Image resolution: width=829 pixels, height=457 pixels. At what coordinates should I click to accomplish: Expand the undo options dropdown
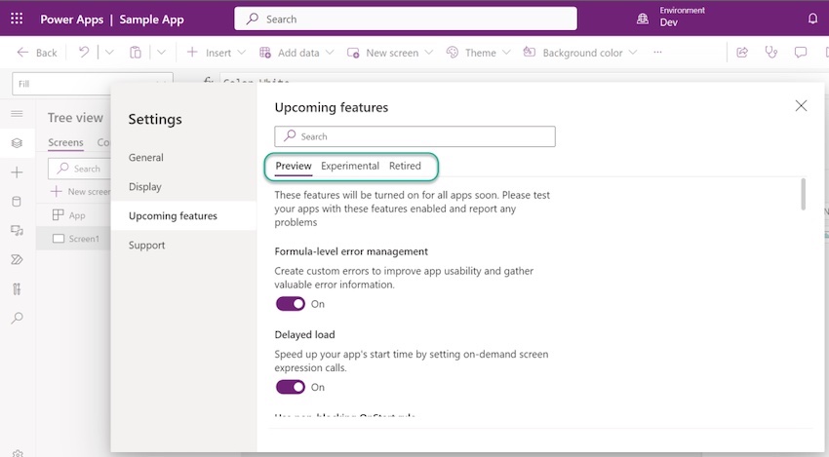tap(109, 52)
